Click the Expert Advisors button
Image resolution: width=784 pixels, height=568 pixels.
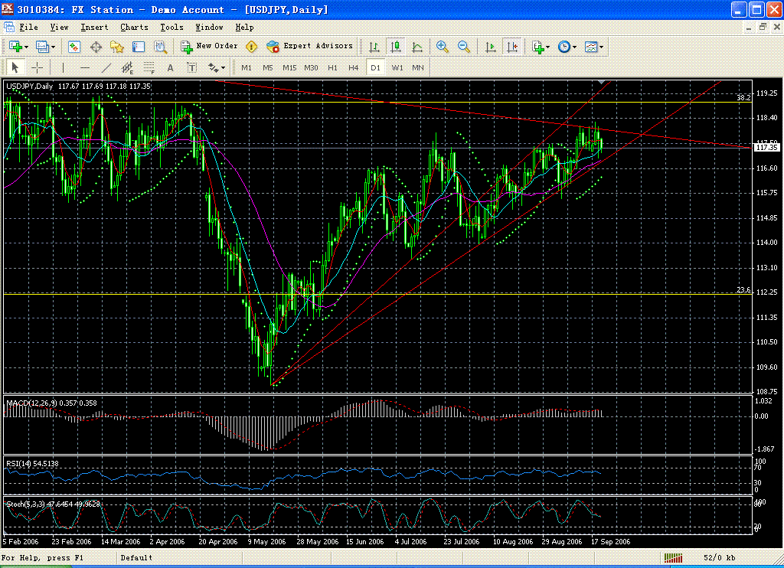pyautogui.click(x=310, y=46)
